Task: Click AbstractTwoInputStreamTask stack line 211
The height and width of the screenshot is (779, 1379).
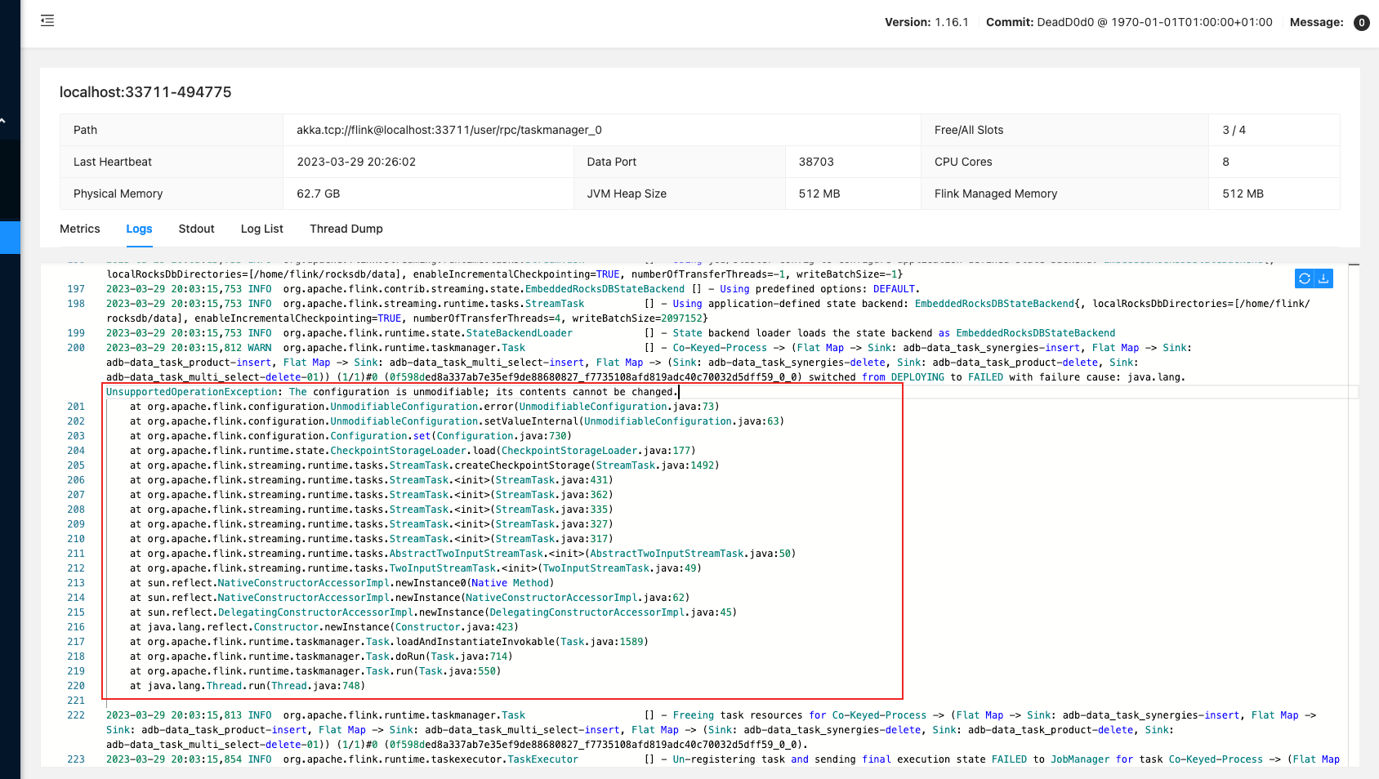Action: tap(462, 554)
